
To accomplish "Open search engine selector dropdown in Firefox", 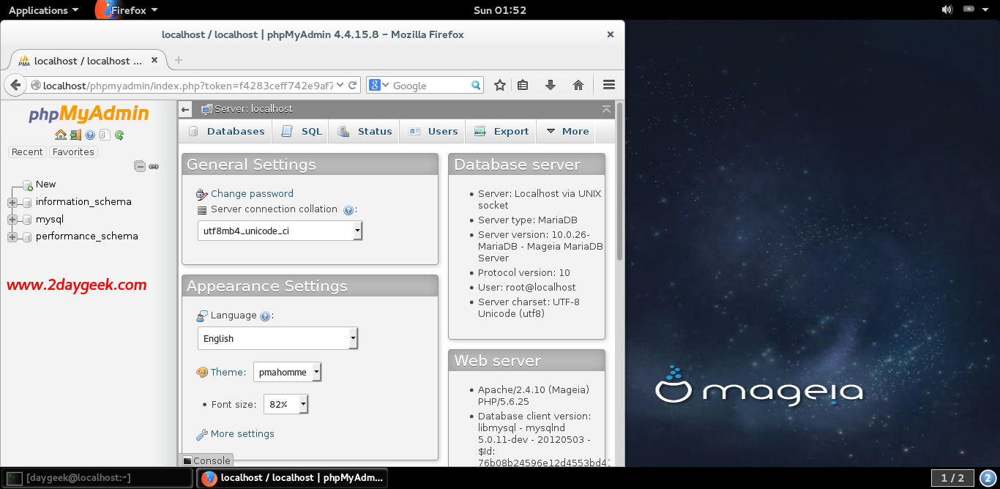I will (379, 85).
